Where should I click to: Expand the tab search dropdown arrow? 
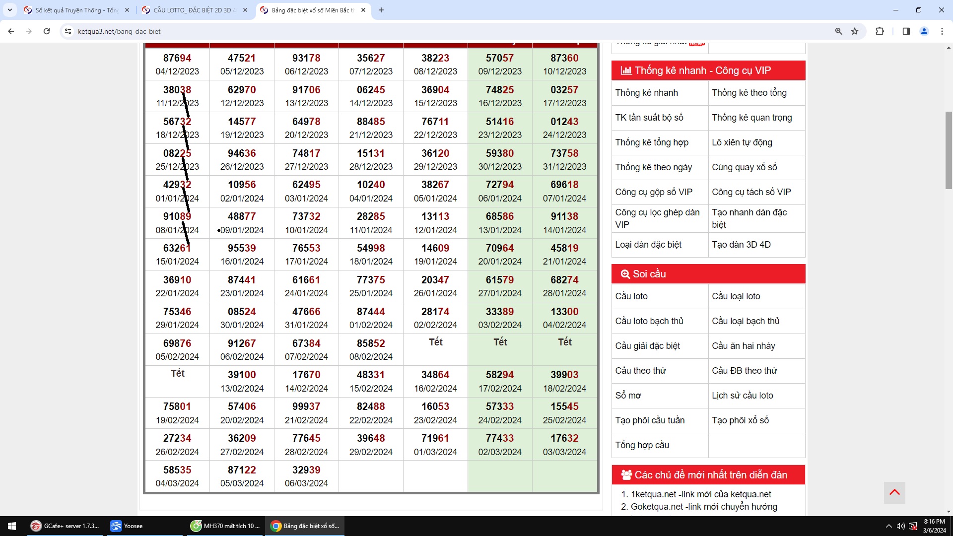point(9,10)
